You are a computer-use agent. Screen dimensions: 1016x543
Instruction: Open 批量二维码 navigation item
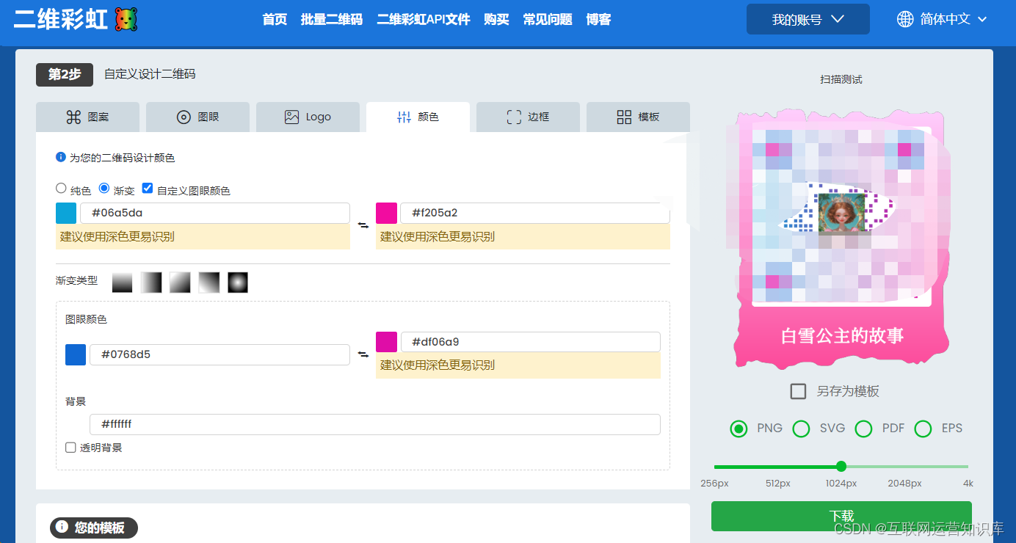pos(332,20)
